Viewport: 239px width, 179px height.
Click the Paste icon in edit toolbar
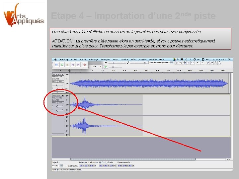[185, 63]
